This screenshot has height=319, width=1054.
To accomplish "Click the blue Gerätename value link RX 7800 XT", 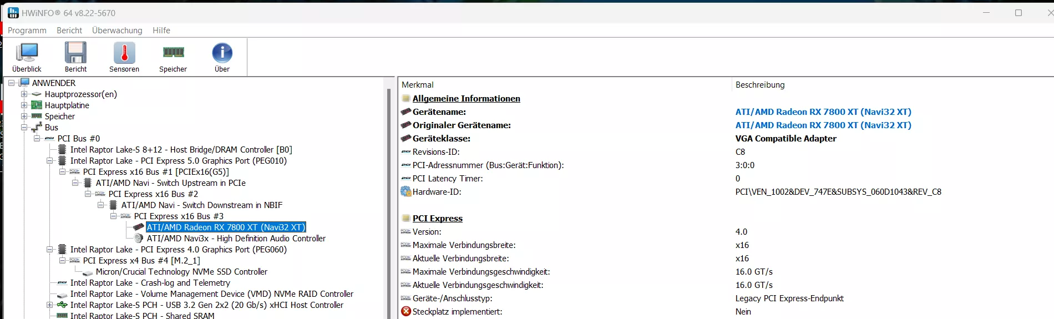I will pos(823,112).
